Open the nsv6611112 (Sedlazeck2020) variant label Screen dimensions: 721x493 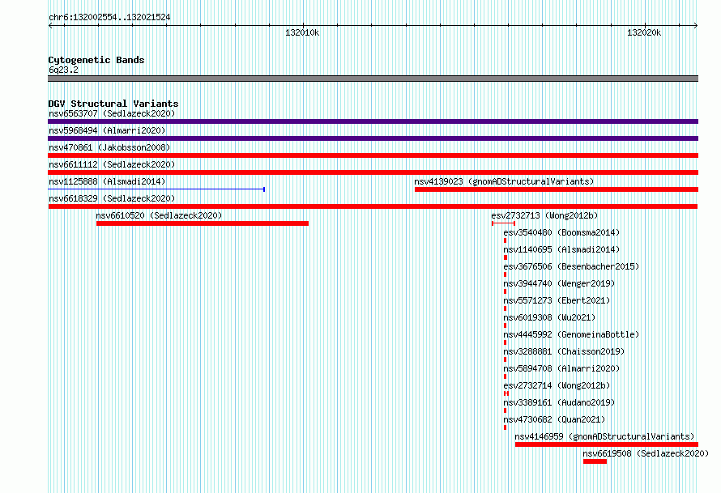point(112,164)
